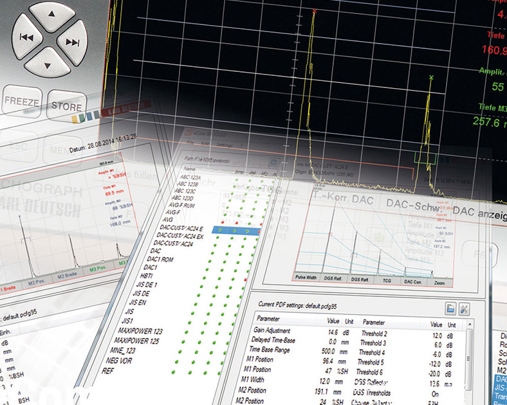Select the M2 Pos. tab on Echograph screen

(36, 282)
